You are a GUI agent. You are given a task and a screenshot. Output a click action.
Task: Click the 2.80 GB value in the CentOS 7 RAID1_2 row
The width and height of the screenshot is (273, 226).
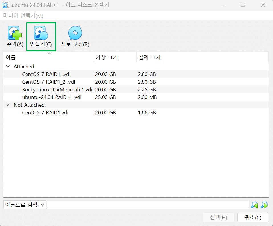(x=147, y=82)
